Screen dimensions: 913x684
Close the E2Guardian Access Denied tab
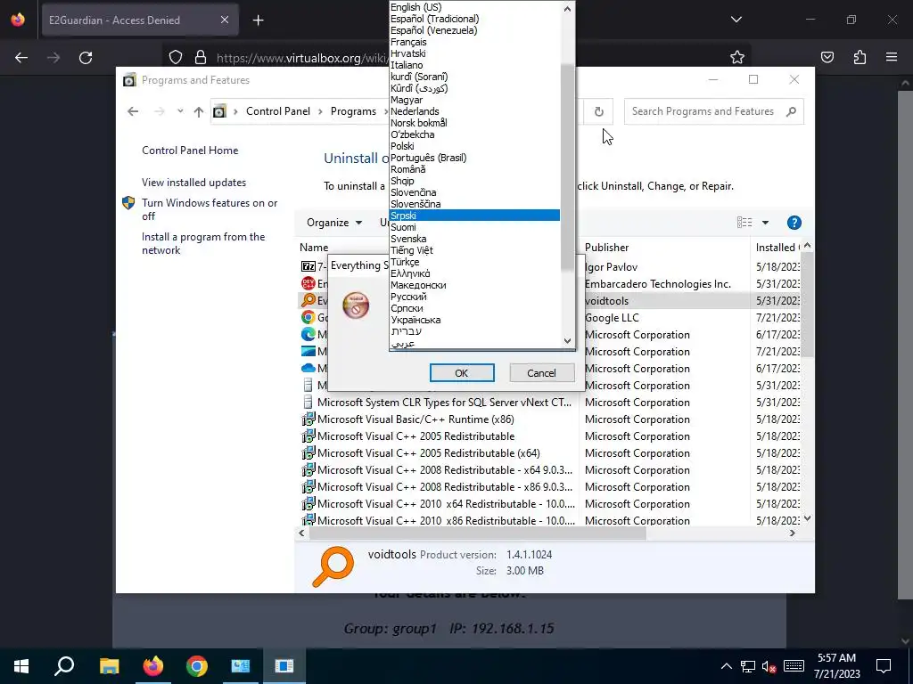pos(225,20)
